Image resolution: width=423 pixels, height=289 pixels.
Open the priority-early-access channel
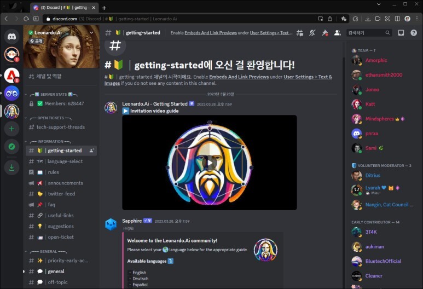61,261
